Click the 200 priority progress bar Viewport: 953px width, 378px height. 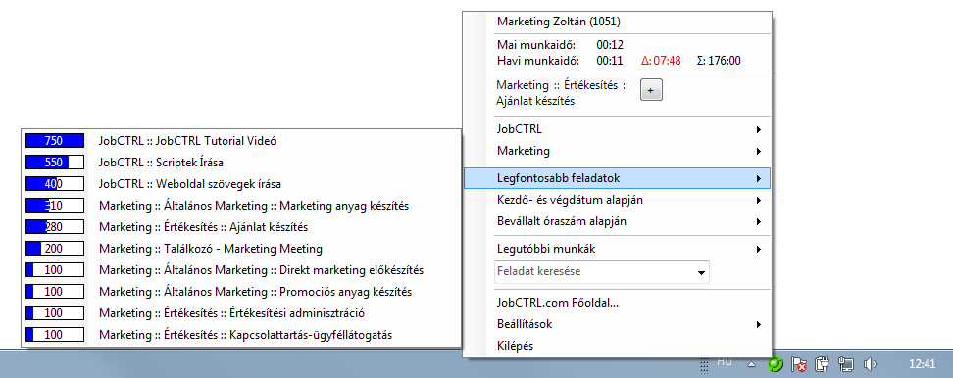tap(54, 249)
